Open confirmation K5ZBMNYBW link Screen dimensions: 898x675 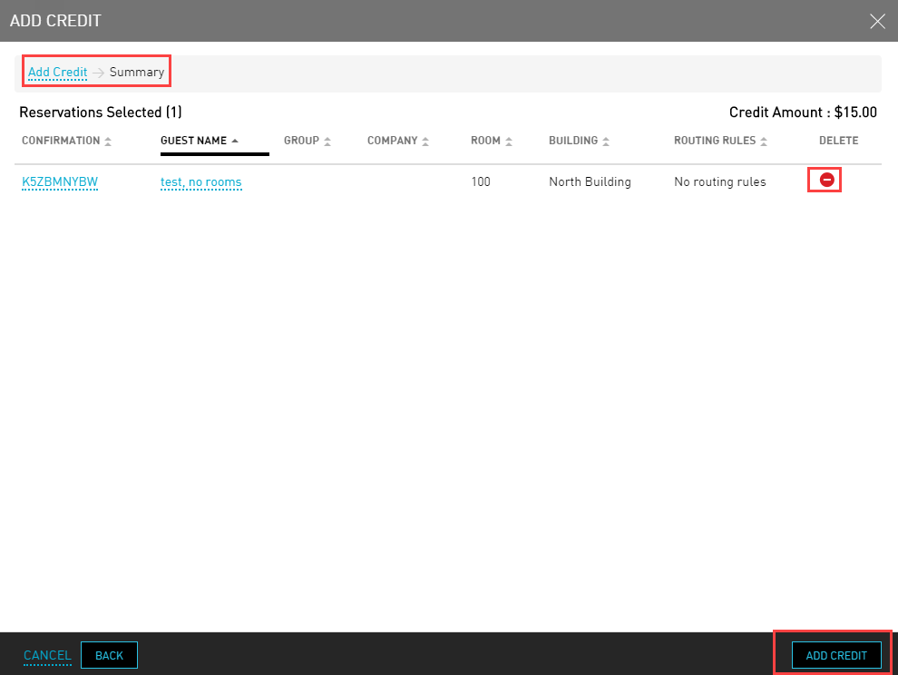(x=60, y=181)
